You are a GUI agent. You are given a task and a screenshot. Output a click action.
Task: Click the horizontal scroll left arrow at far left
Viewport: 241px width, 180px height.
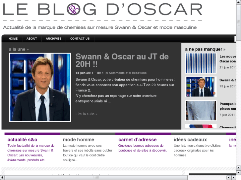[2, 178]
